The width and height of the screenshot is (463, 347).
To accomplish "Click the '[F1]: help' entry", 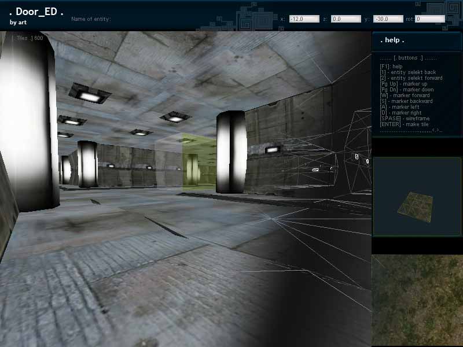I will (x=391, y=67).
